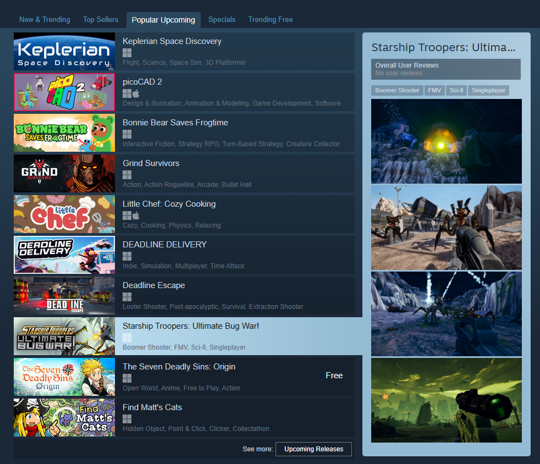Click tags 'Action, Action Roguelike, Arcade, Bullet Hell'

[187, 185]
